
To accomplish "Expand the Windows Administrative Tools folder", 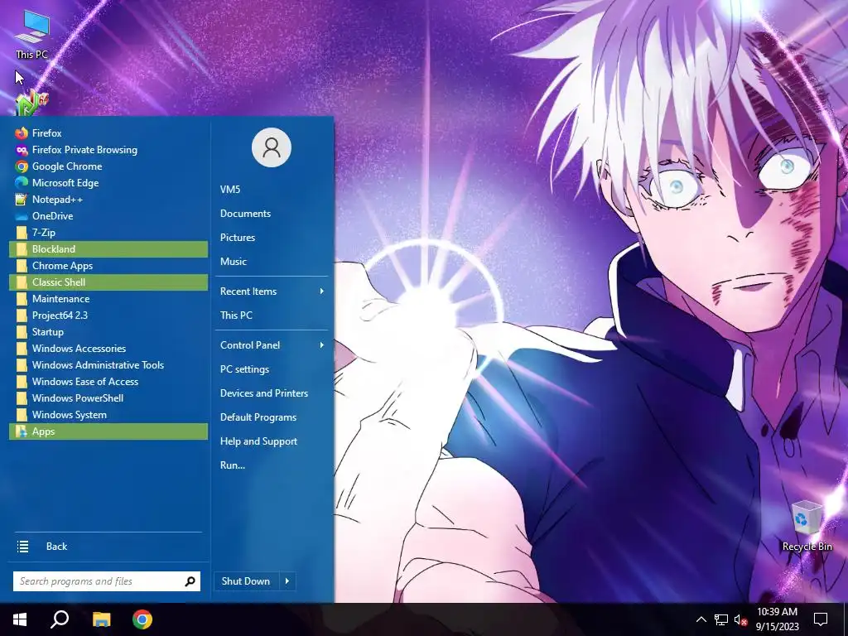I will (x=108, y=365).
